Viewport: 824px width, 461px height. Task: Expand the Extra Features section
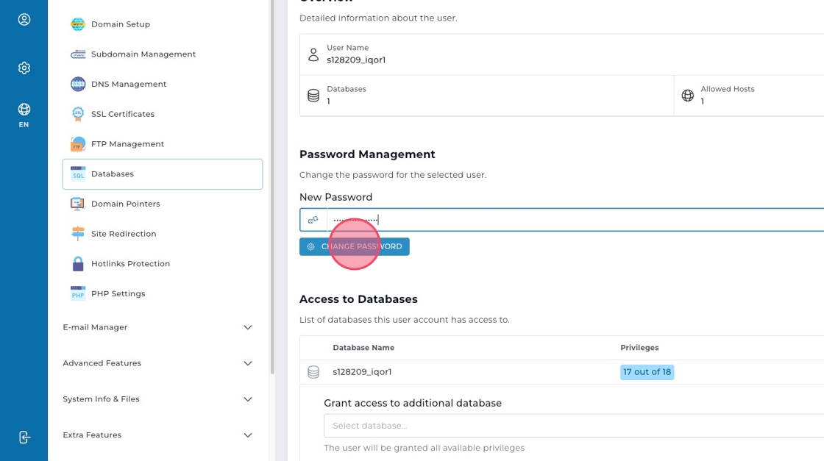click(x=247, y=435)
